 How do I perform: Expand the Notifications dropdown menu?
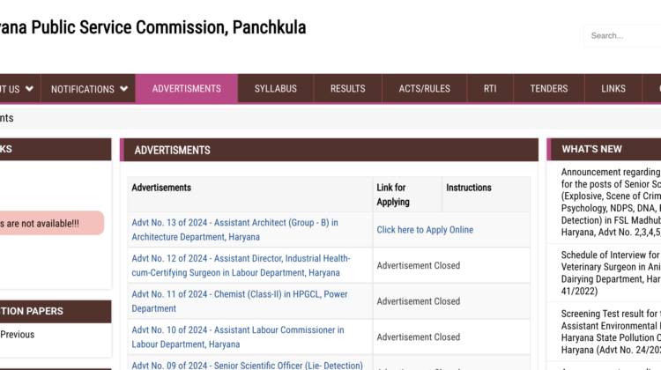(89, 89)
